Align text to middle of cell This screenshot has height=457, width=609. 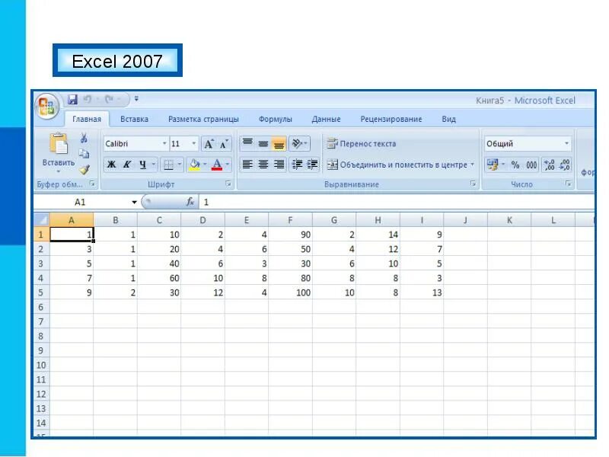click(263, 143)
